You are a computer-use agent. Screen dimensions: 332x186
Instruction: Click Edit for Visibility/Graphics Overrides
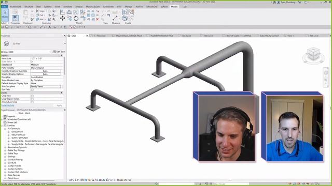point(46,71)
